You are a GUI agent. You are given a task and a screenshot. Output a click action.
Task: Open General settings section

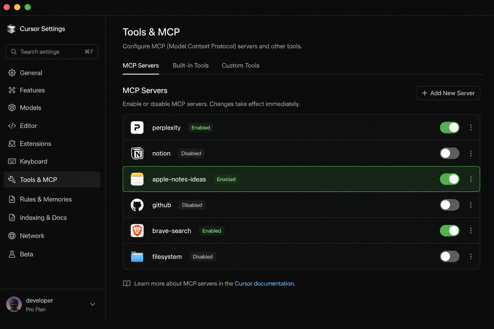(x=52, y=73)
